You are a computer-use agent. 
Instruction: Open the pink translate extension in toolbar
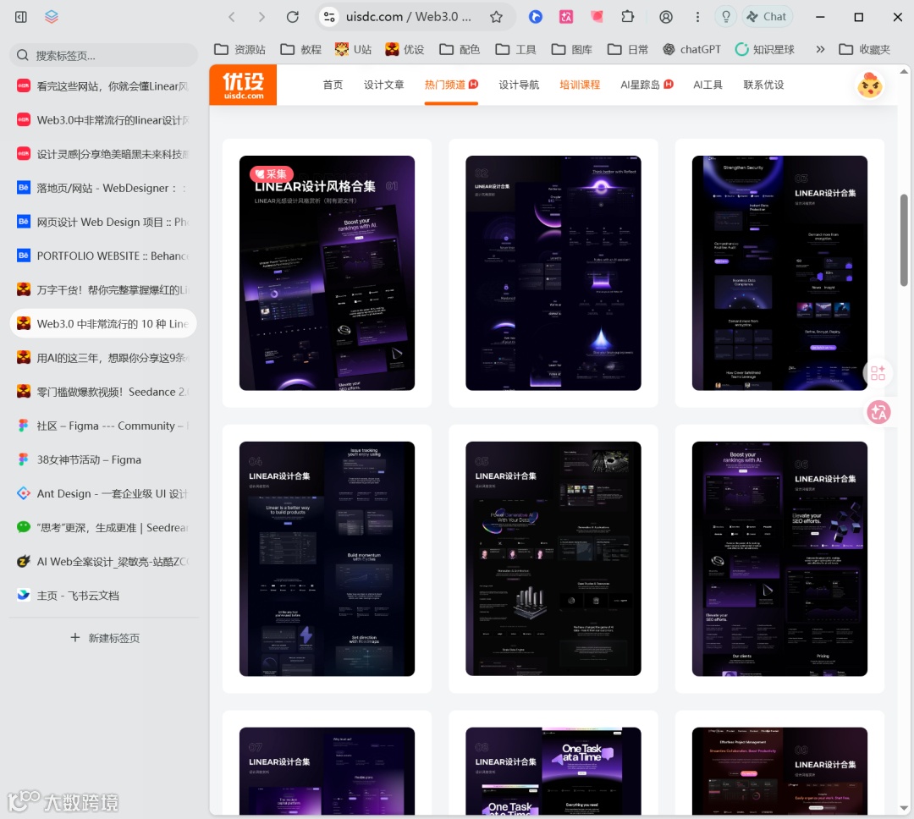[566, 17]
